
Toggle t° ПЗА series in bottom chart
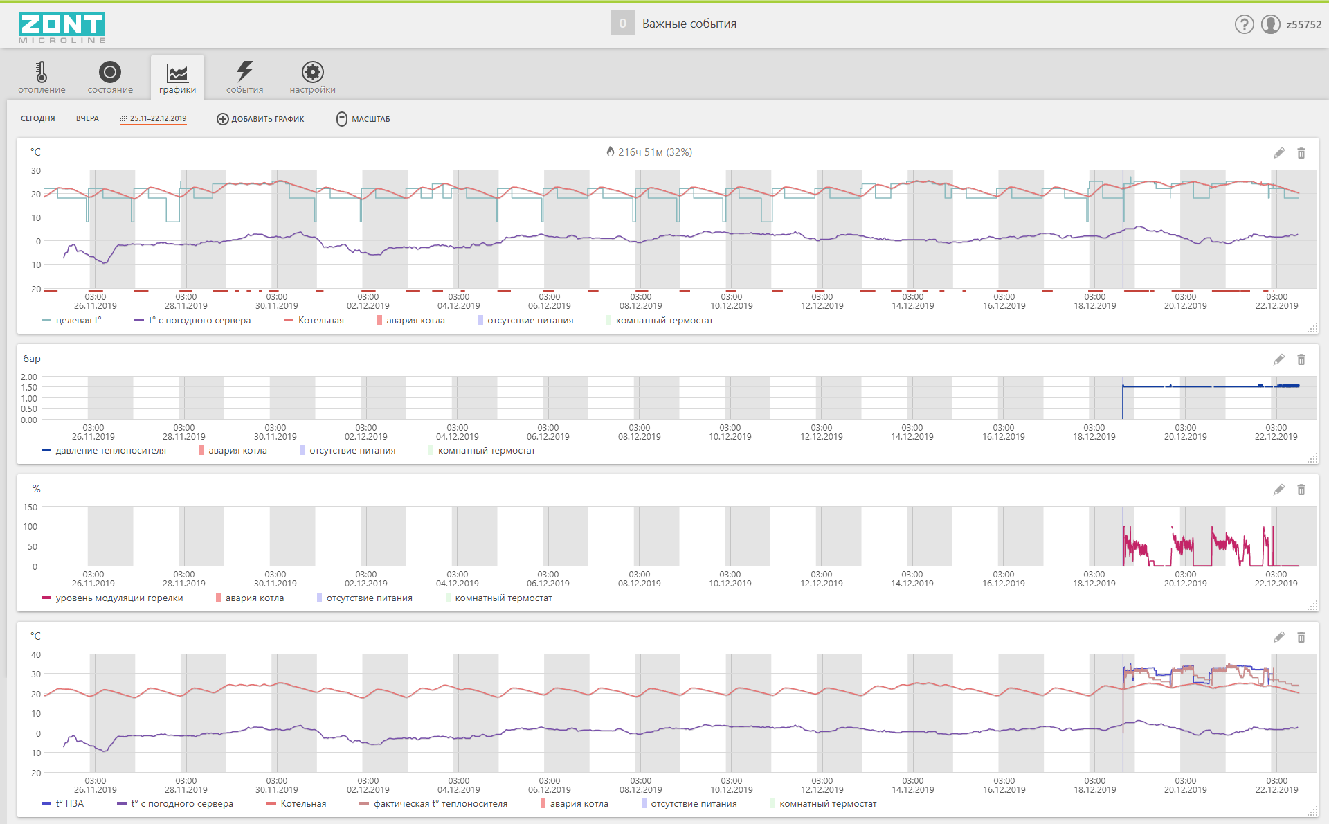click(62, 804)
